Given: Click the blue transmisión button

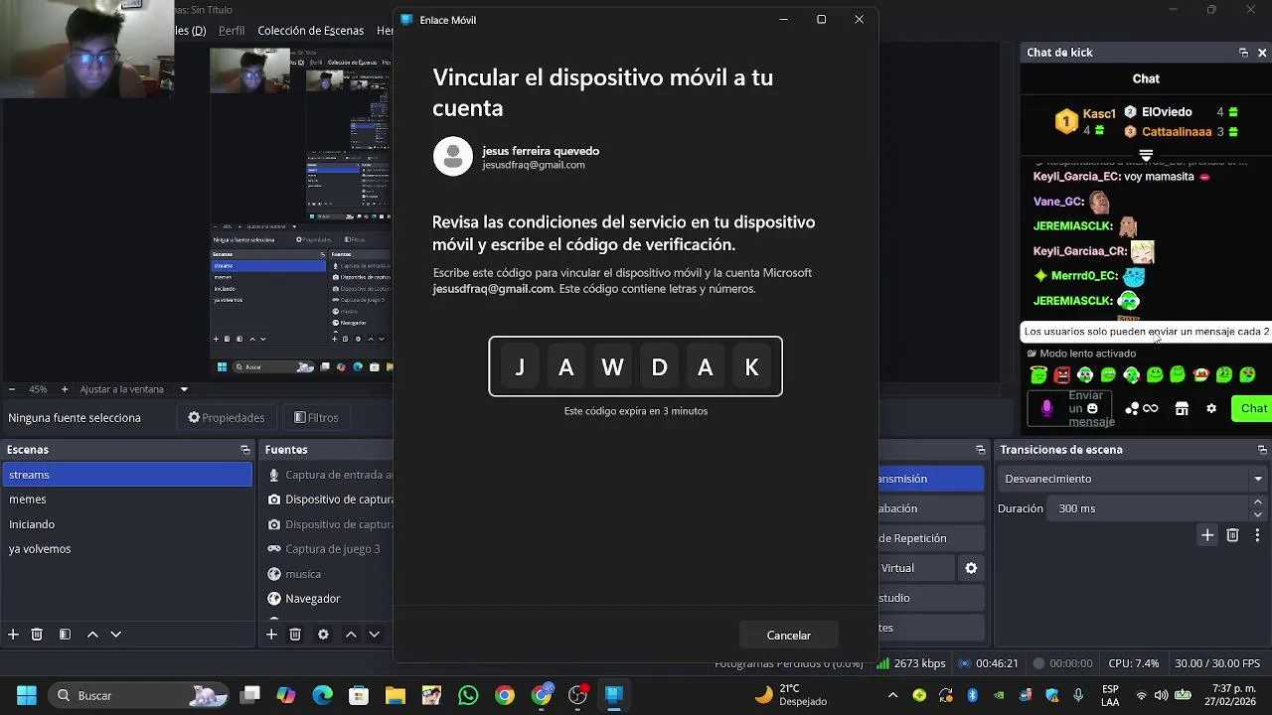Looking at the screenshot, I should (931, 479).
